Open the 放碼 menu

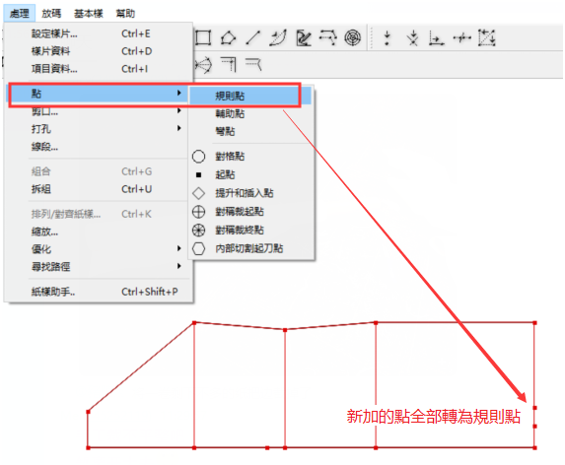[51, 14]
